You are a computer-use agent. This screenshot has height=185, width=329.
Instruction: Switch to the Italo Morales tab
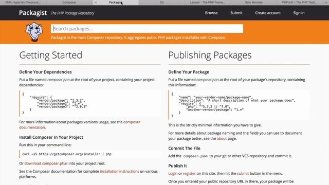pos(253,2)
